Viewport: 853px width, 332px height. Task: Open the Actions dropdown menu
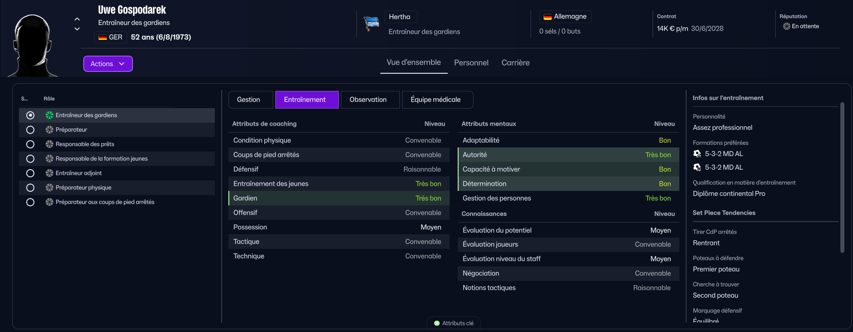point(108,64)
